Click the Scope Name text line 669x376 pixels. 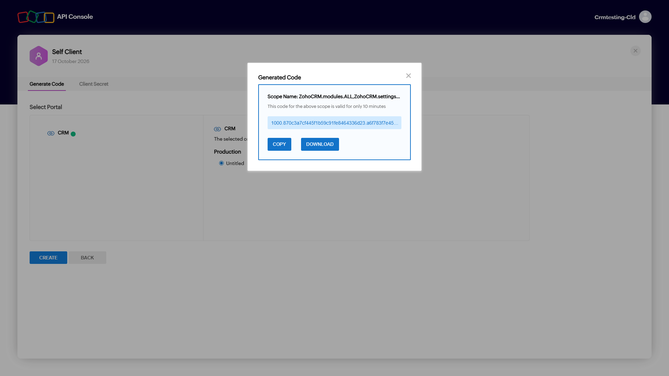[334, 96]
